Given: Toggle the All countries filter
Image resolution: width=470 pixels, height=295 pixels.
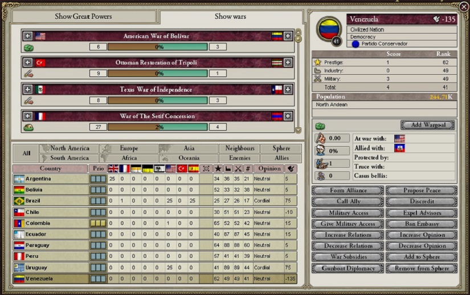Looking at the screenshot, I should click(x=26, y=153).
